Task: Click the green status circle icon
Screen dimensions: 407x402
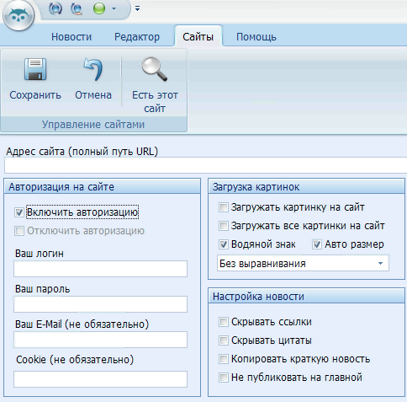Action: 99,8
